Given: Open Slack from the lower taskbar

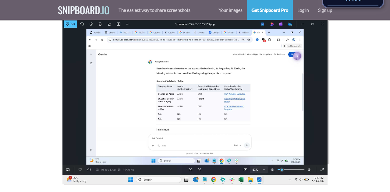Looking at the screenshot, I should [232, 180].
